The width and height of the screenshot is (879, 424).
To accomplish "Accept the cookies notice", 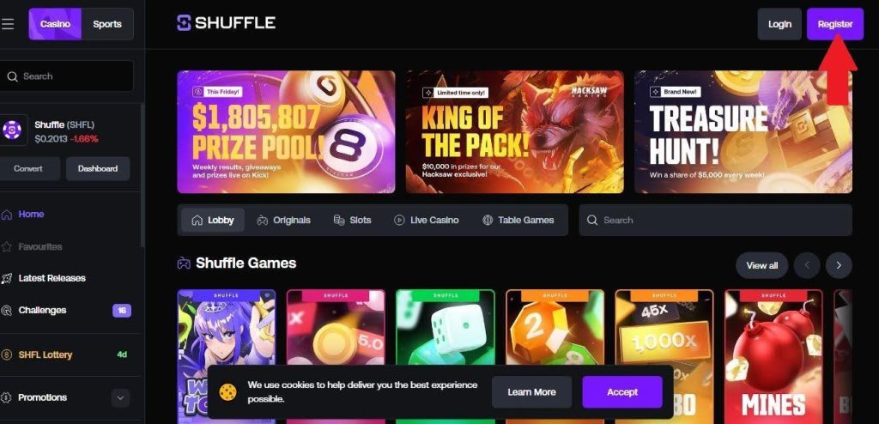I will [622, 392].
